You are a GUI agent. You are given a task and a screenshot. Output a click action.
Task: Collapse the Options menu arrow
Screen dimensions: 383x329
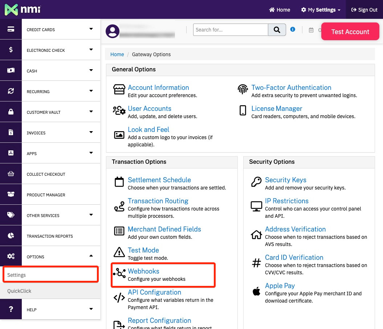tap(91, 256)
